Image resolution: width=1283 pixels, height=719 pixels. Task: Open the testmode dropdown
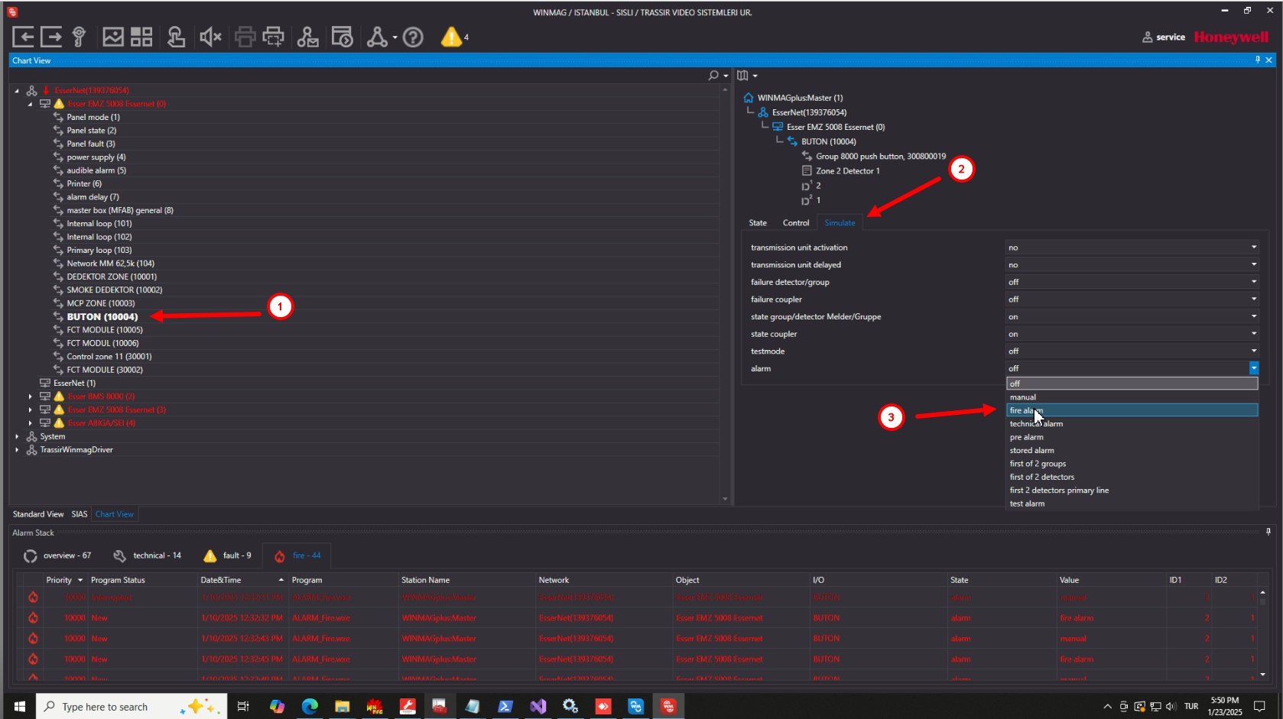(1132, 351)
